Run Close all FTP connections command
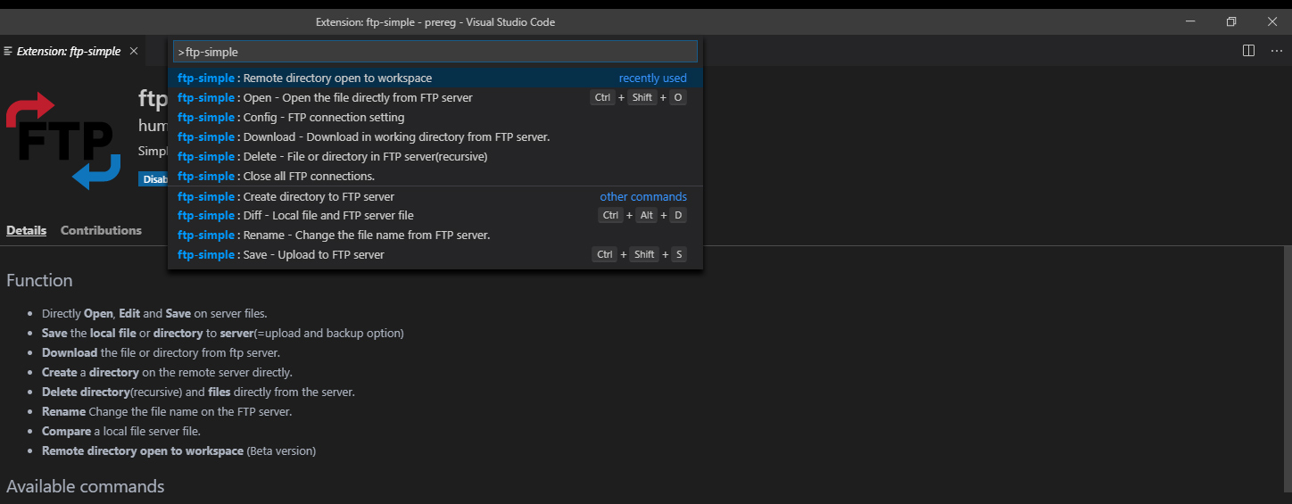 point(435,177)
